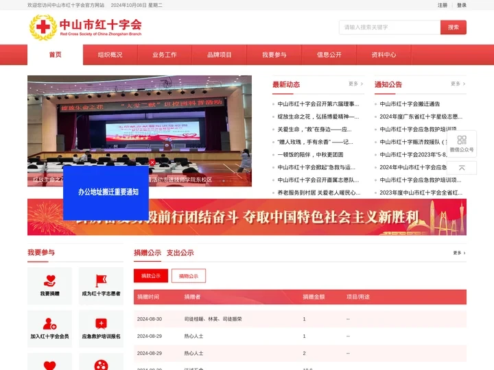Screen dimensions: 494x370
Task: Open 资料中心 navigation menu
Action: point(384,55)
